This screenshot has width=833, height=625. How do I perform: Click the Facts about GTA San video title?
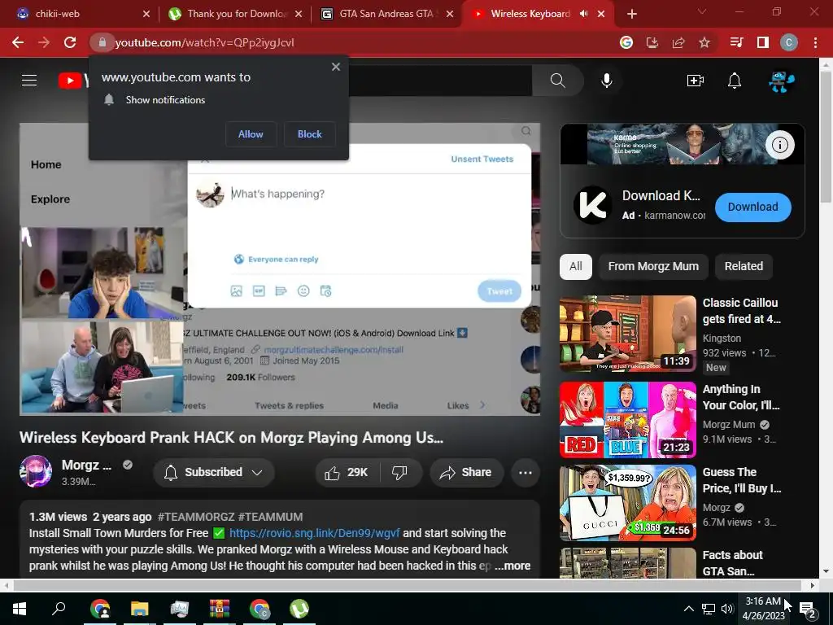[x=732, y=563]
